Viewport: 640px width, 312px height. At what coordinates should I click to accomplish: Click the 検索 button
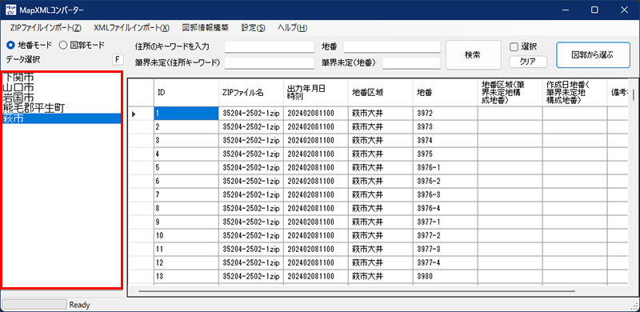(473, 54)
